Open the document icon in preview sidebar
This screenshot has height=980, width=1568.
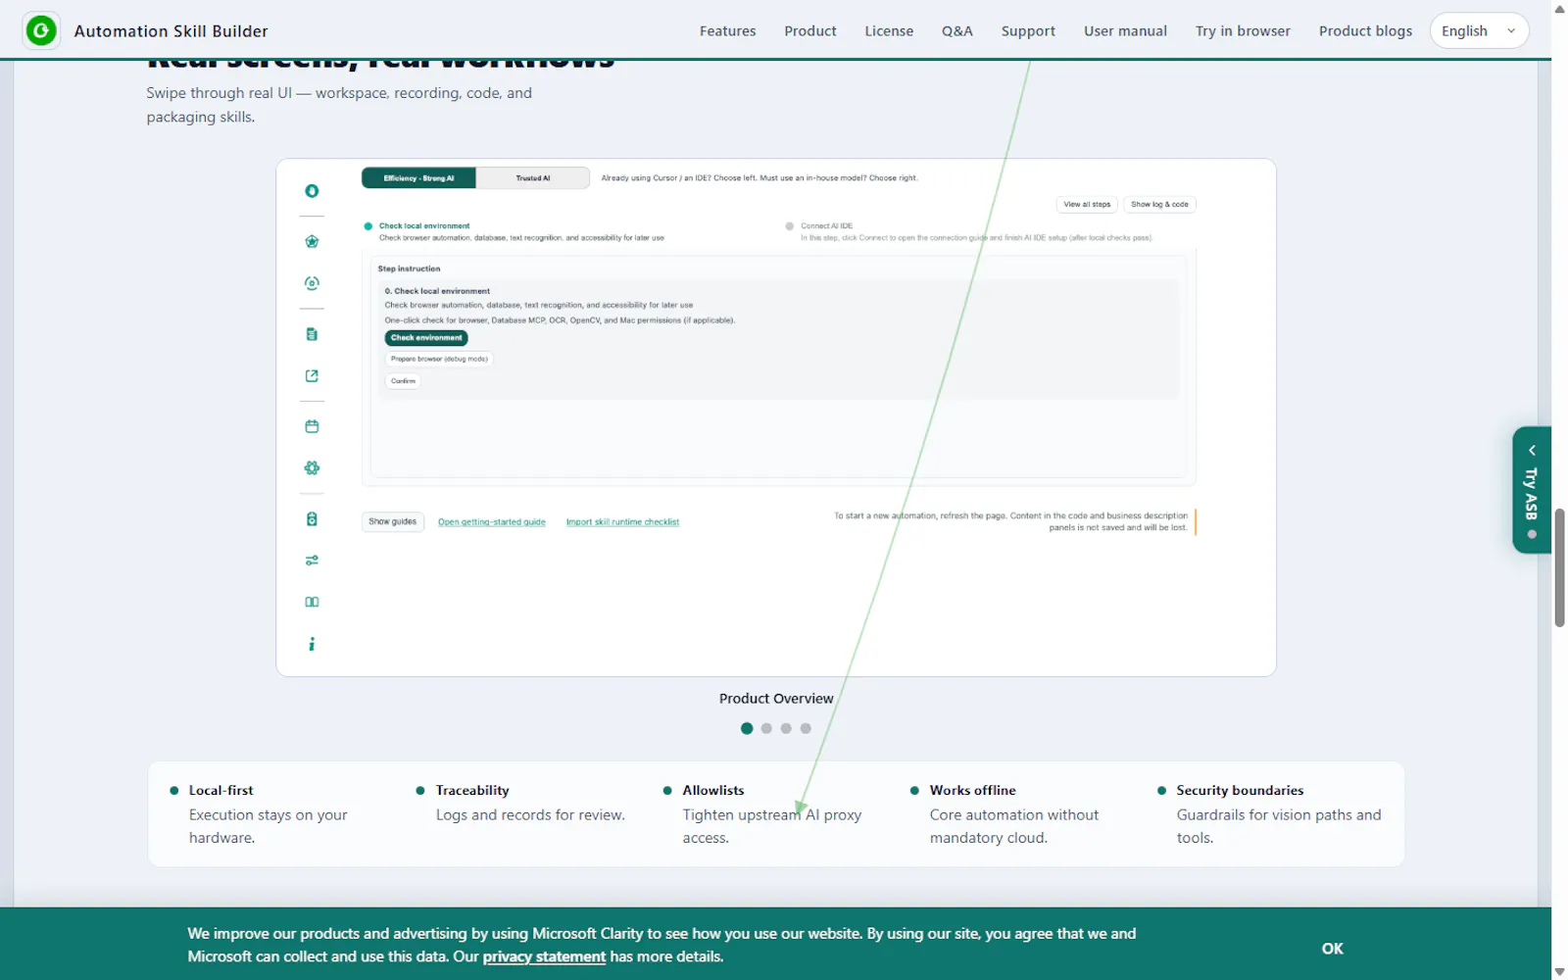point(312,334)
